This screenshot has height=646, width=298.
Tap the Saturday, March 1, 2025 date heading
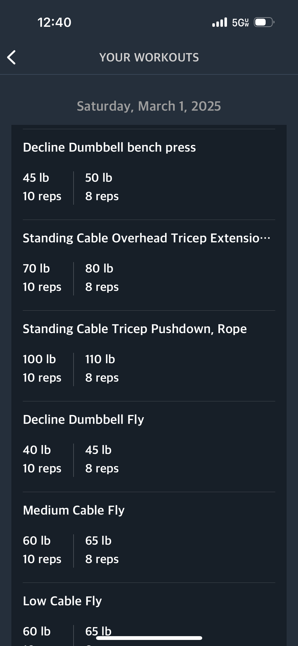point(149,106)
